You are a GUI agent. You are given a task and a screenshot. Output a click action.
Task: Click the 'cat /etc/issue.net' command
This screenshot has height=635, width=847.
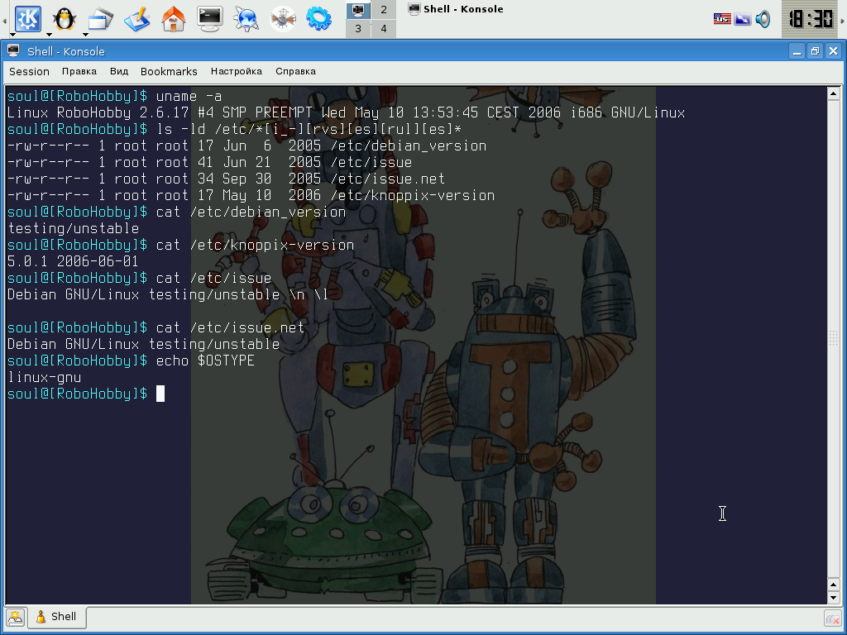point(230,327)
